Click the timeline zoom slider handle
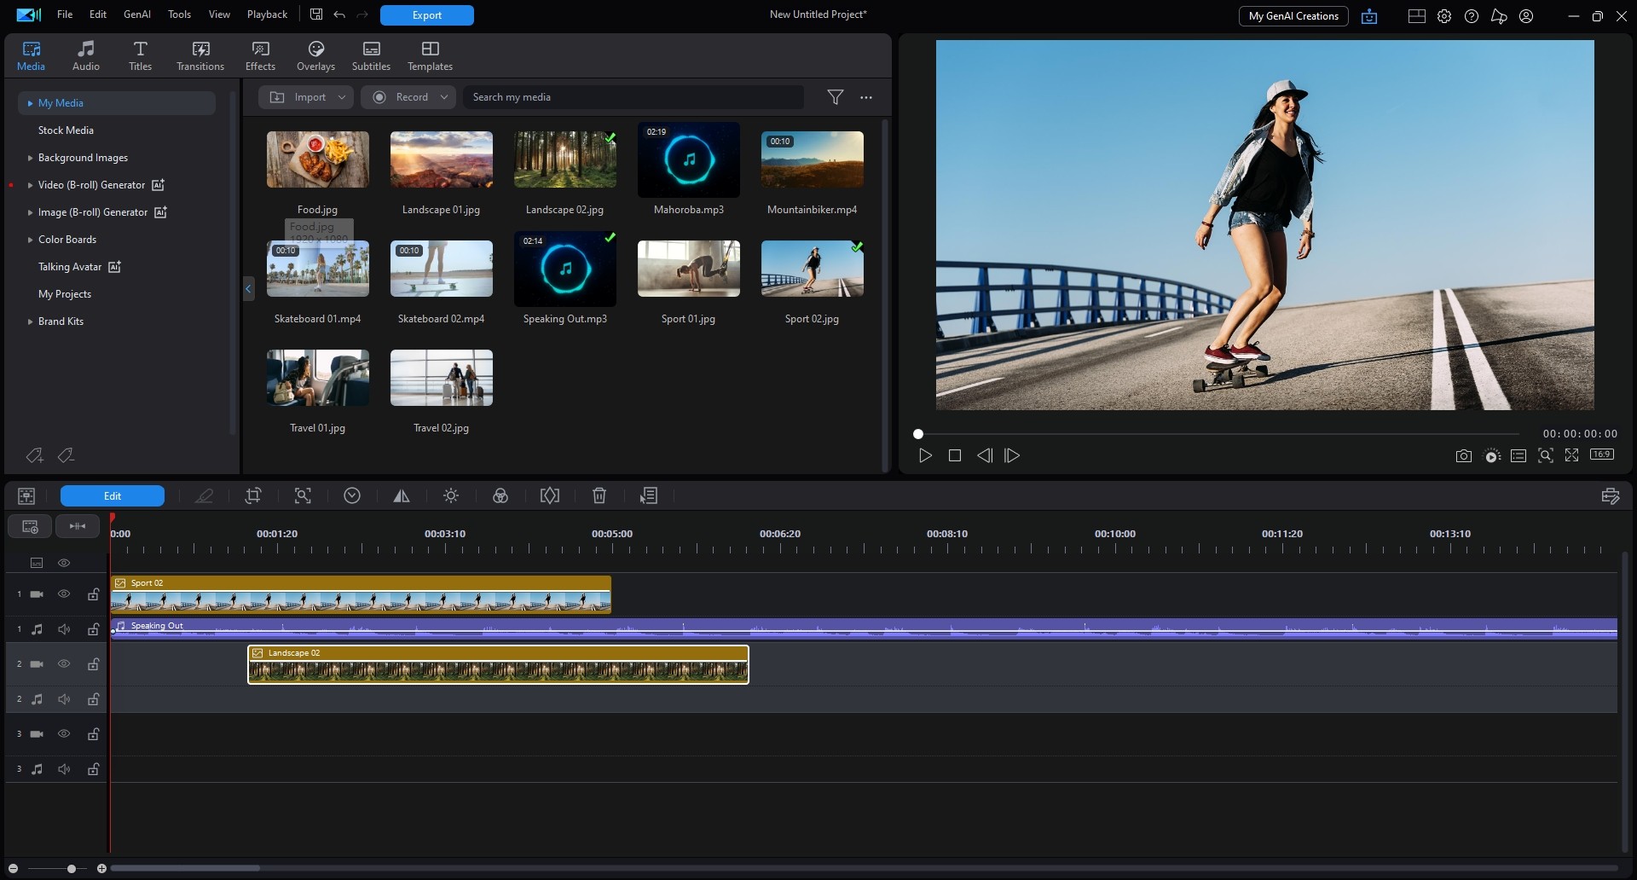 point(72,869)
